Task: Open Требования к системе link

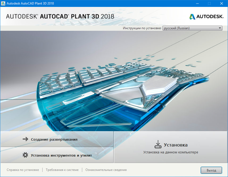Action: (62, 170)
